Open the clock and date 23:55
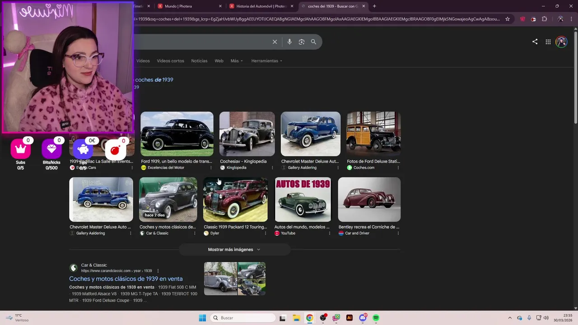The image size is (578, 325). (x=563, y=318)
